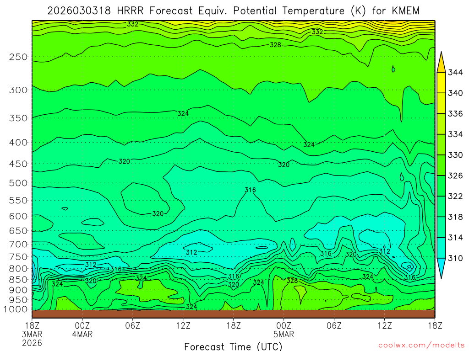Click the 318 colorbar value

(455, 217)
